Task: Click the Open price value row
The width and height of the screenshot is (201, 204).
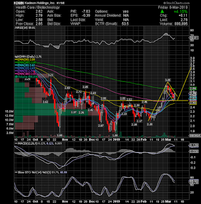Action: pyautogui.click(x=29, y=11)
